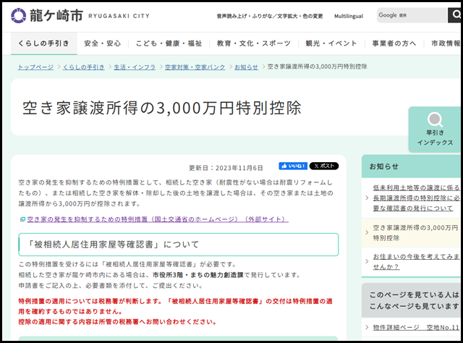This screenshot has height=343, width=463.
Task: Select the 教育・文化・スポーツ navigation tab
Action: (254, 43)
